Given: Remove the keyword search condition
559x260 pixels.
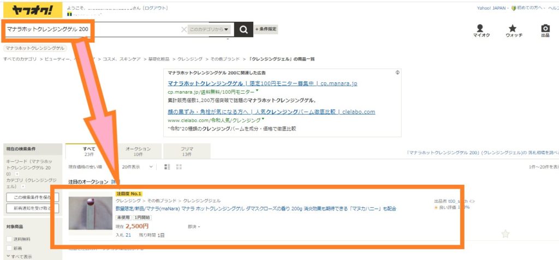Looking at the screenshot, I should click(17, 174).
